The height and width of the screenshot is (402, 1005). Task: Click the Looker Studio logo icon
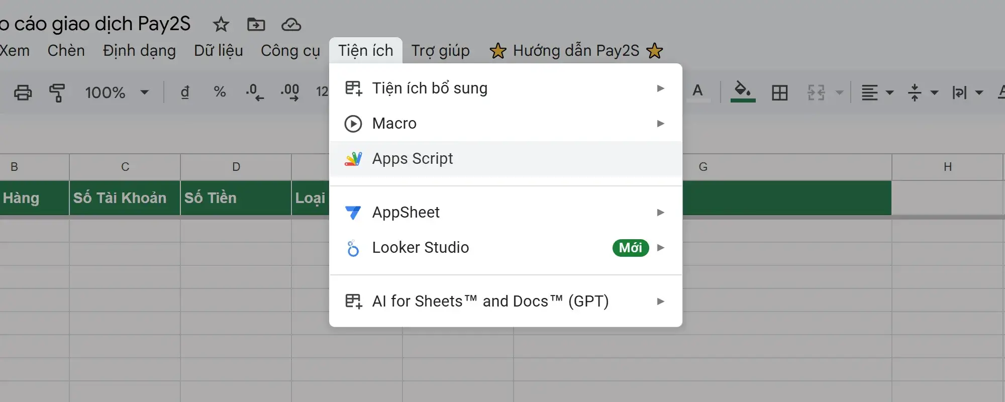pos(353,248)
